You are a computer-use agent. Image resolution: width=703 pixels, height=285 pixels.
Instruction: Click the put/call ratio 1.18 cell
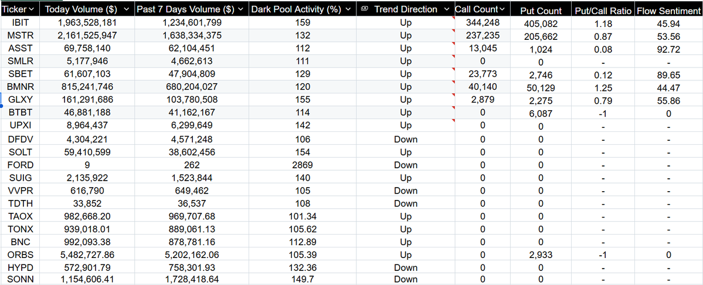pyautogui.click(x=603, y=23)
